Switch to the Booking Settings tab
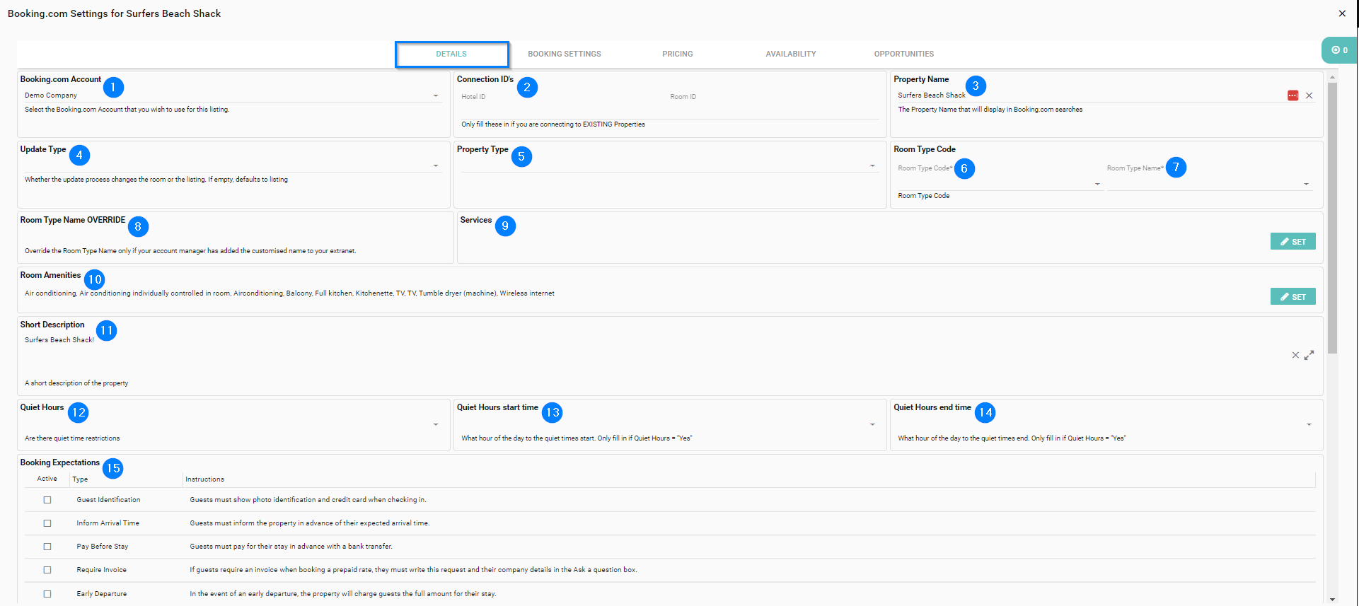The image size is (1359, 606). [564, 54]
